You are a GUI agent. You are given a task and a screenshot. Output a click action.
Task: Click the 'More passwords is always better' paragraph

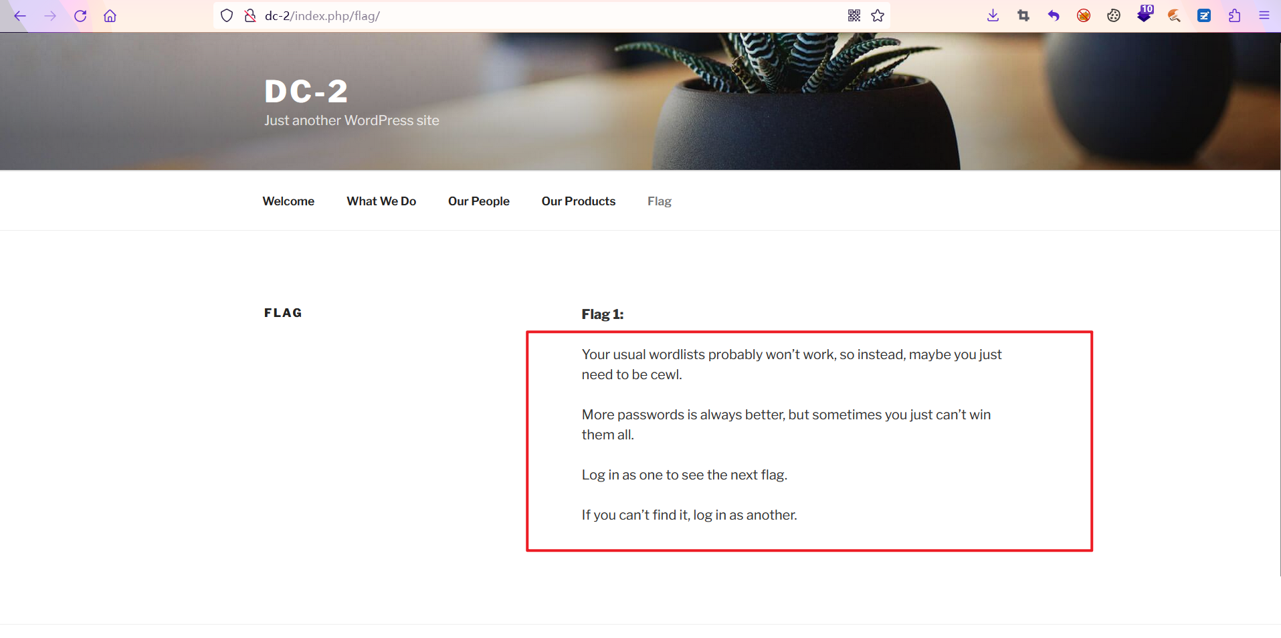(x=786, y=425)
